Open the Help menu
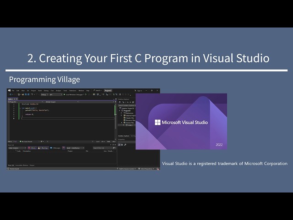 (x=88, y=91)
